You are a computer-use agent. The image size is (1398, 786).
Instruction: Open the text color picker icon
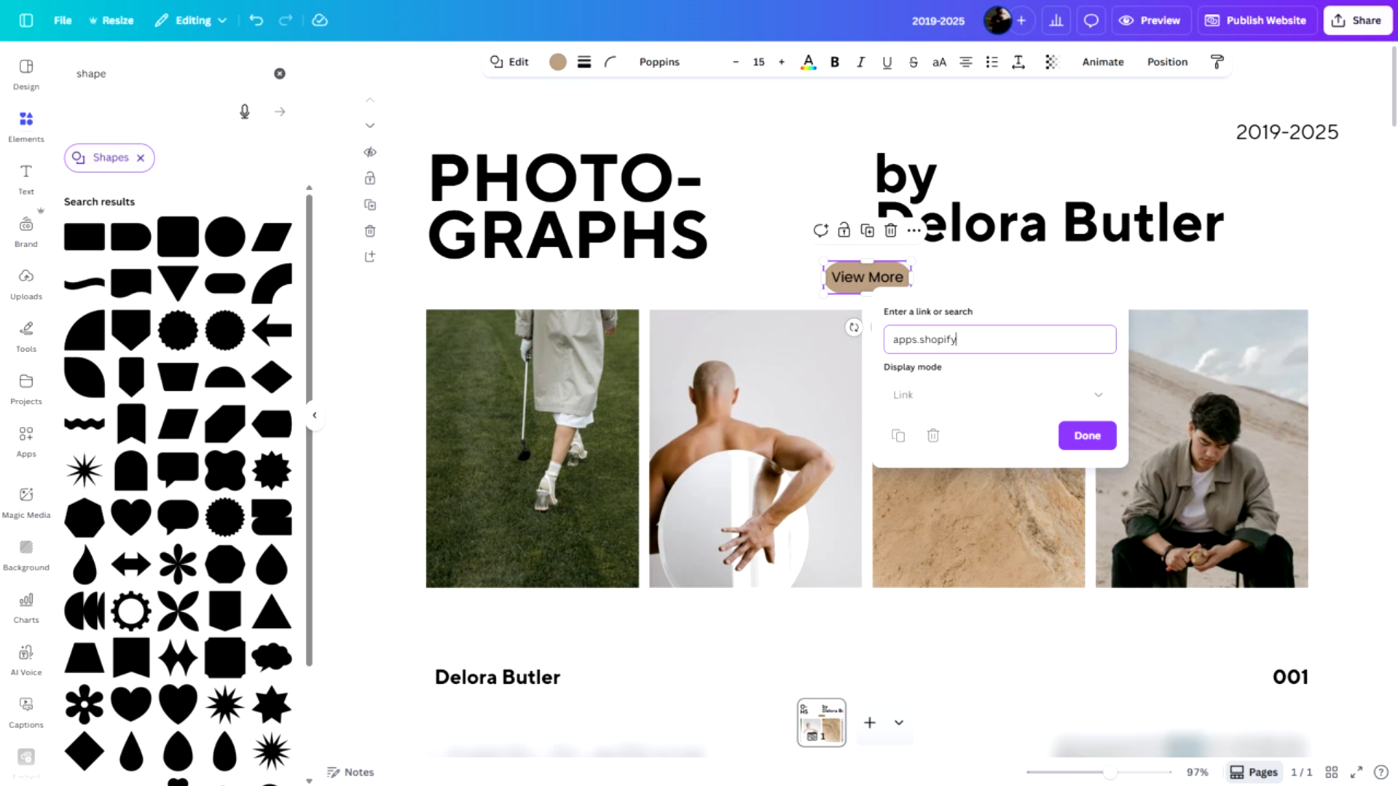pyautogui.click(x=808, y=62)
